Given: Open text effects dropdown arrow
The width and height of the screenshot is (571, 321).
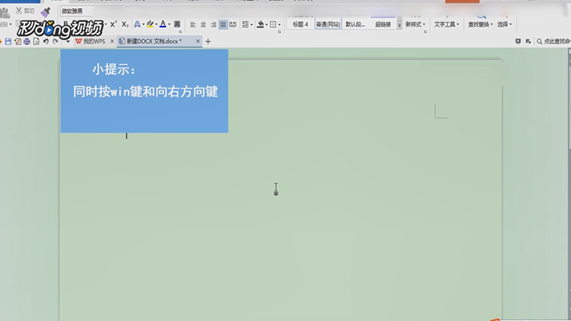Looking at the screenshot, I should (143, 24).
